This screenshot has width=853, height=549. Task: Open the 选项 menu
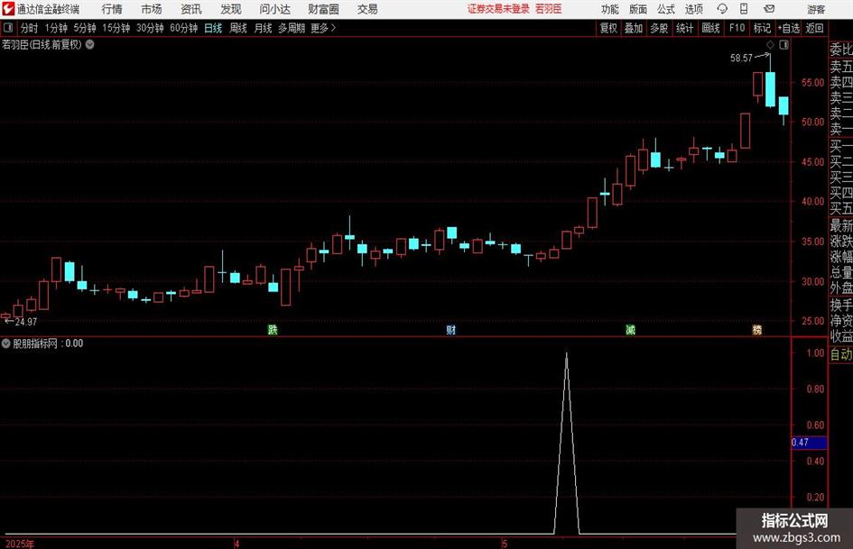693,9
